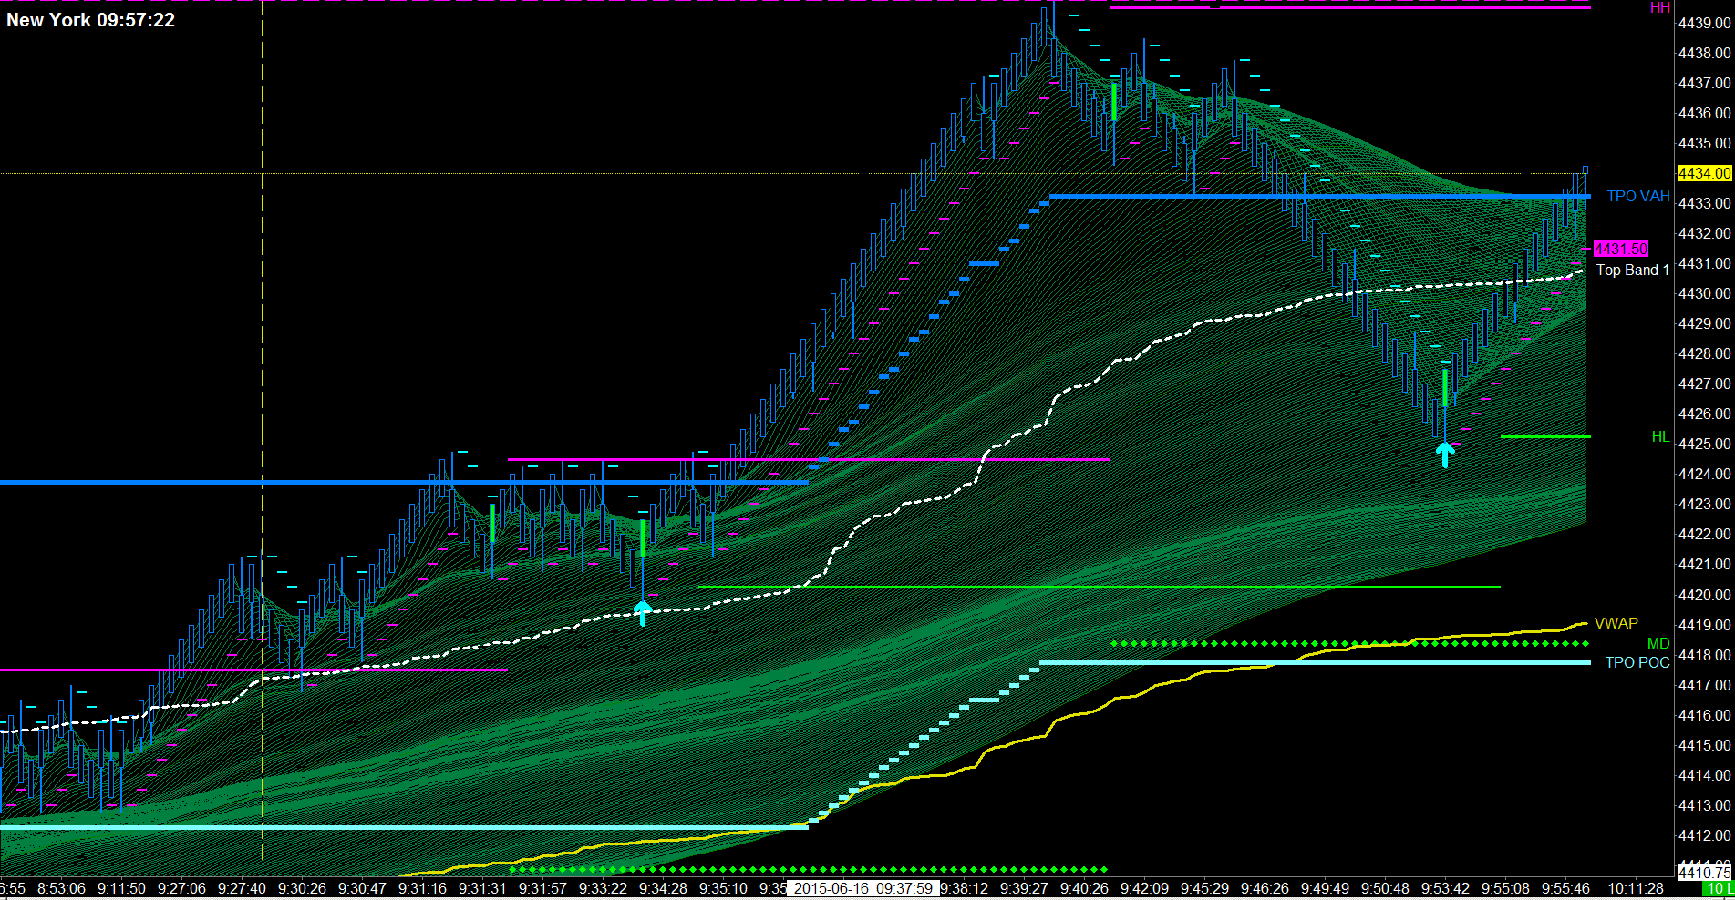This screenshot has height=900, width=1735.
Task: Click the 9:27:40 time axis label
Action: (242, 888)
